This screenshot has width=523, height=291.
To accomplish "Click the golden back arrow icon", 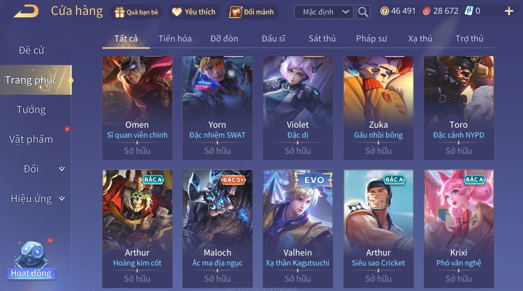I will (x=26, y=11).
